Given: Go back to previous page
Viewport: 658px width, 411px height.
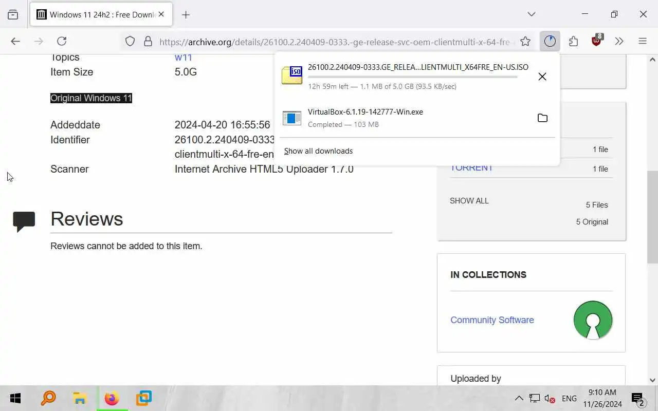Looking at the screenshot, I should coord(15,41).
